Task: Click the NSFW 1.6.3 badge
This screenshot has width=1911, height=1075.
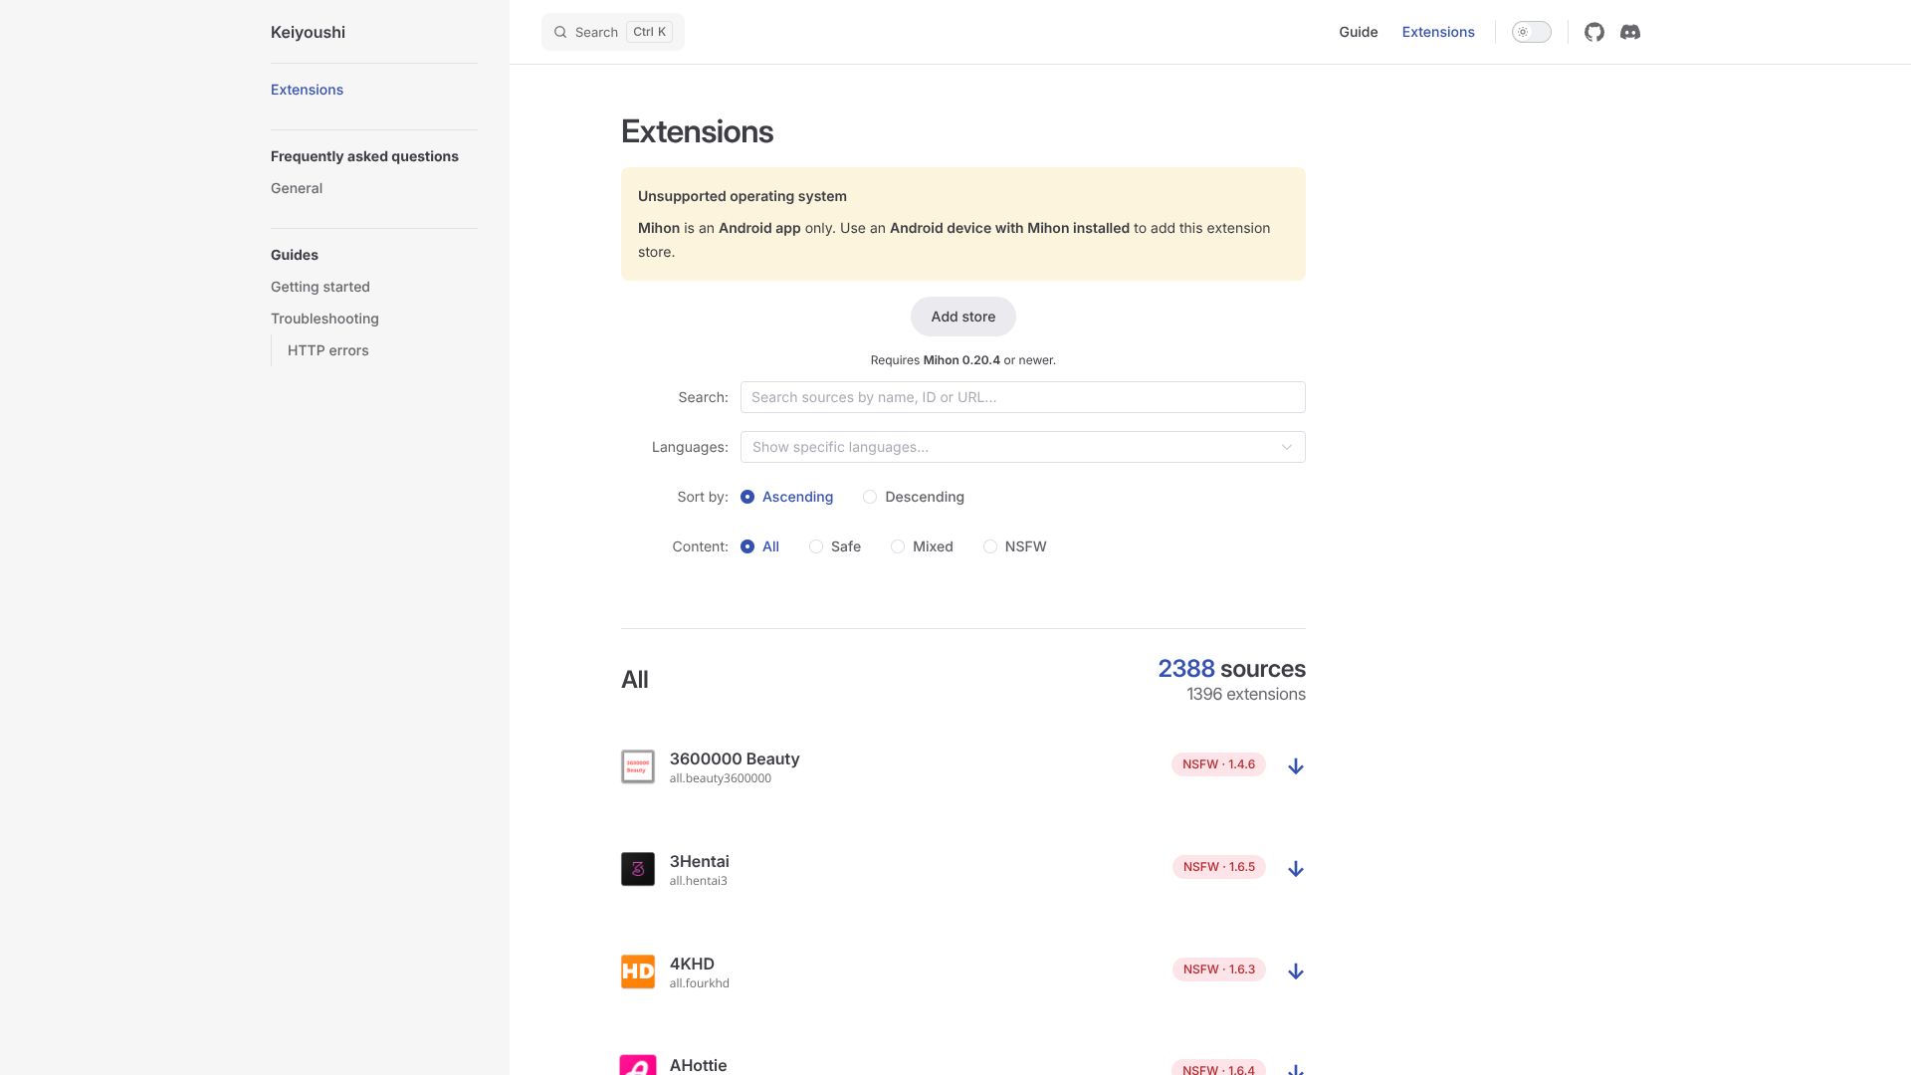Action: click(x=1218, y=969)
